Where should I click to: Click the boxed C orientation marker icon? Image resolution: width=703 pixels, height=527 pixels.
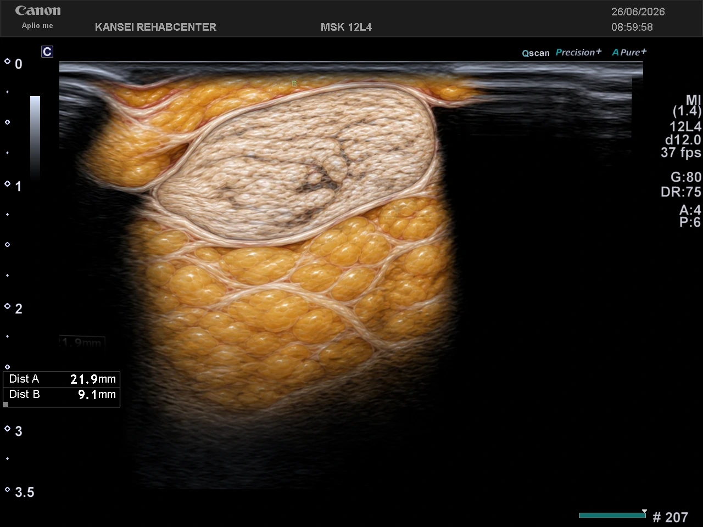(47, 52)
